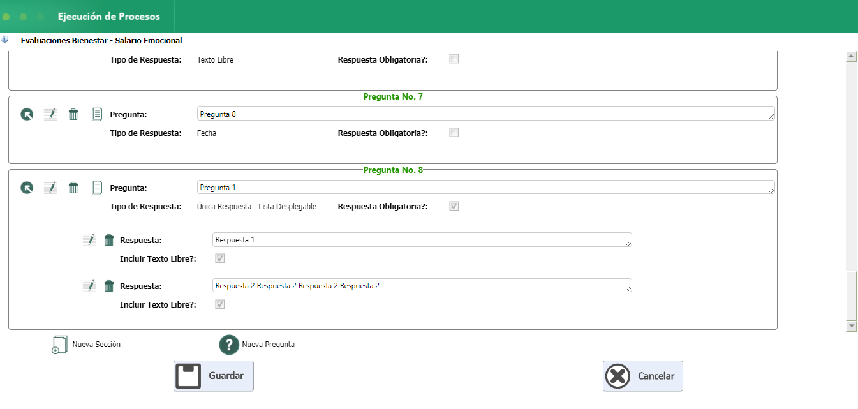858x409 pixels.
Task: Toggle Incluir Texto Libre under Respuesta 1
Action: (220, 258)
